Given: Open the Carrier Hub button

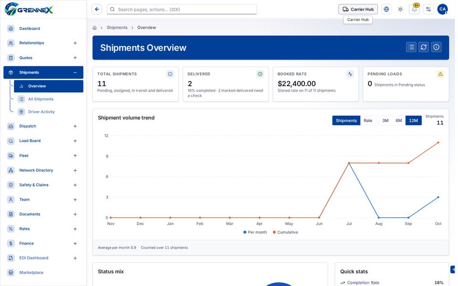Looking at the screenshot, I should 358,10.
